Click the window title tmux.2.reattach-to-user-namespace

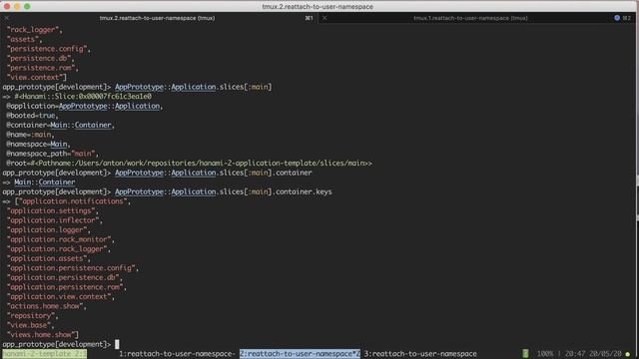tap(318, 7)
